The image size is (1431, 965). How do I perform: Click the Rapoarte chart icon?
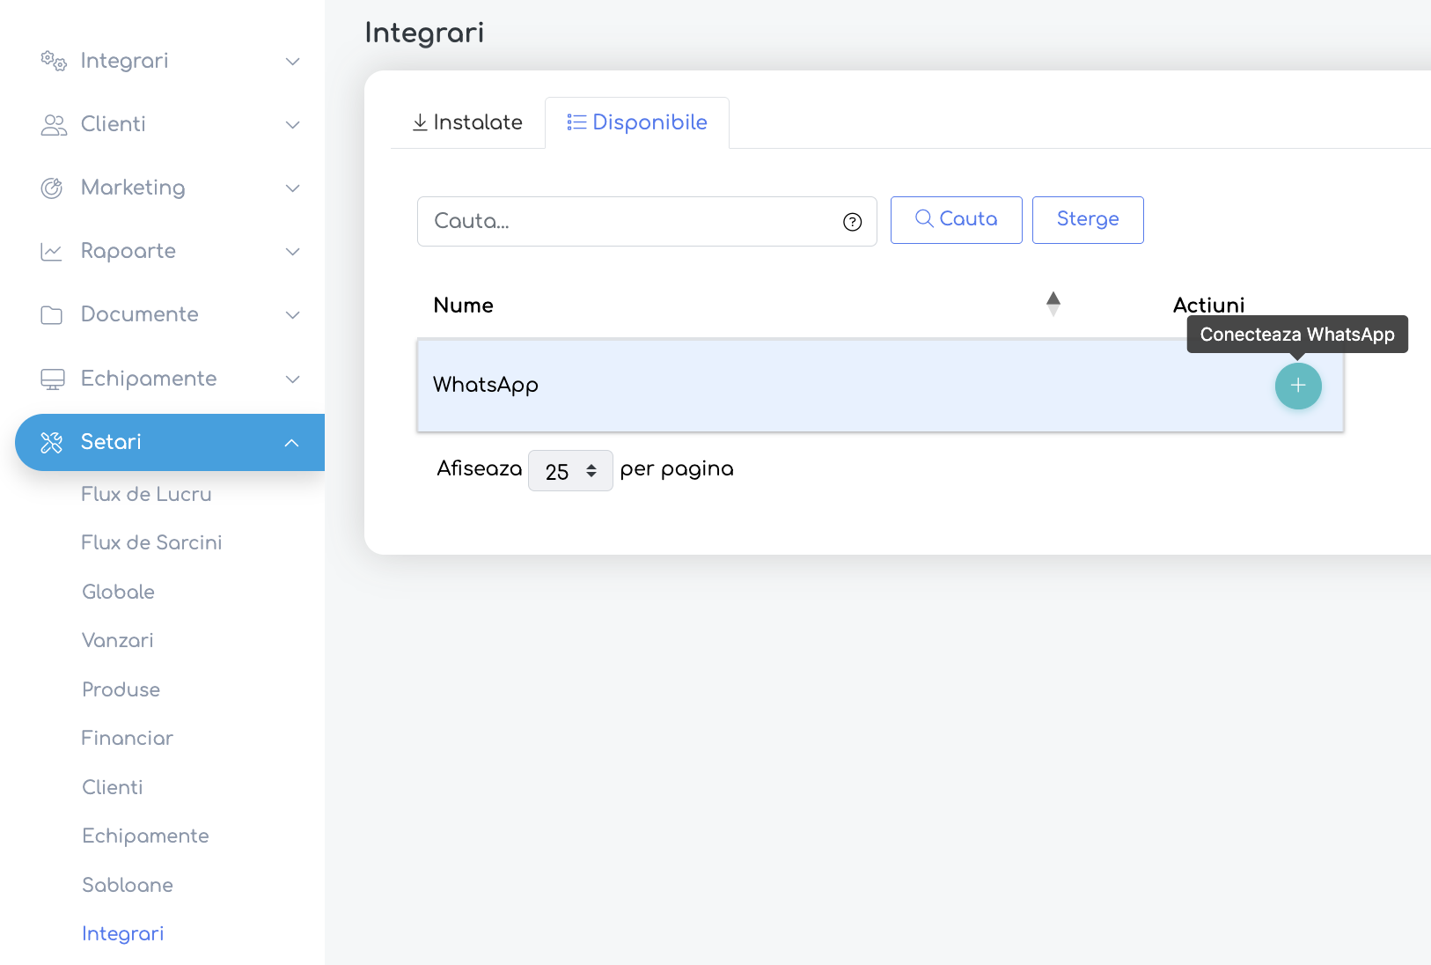[x=52, y=252]
